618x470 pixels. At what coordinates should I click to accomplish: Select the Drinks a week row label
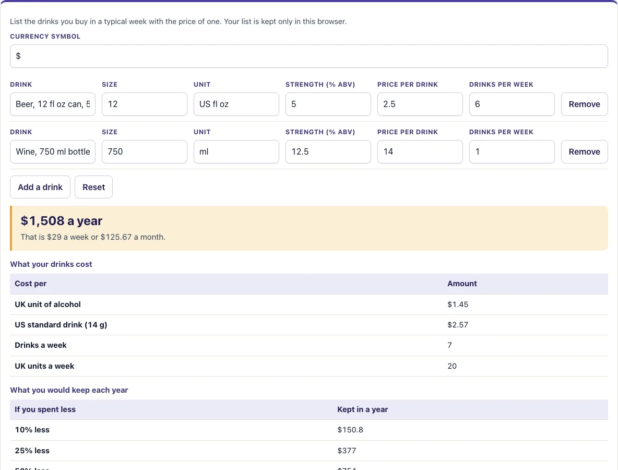pyautogui.click(x=41, y=345)
